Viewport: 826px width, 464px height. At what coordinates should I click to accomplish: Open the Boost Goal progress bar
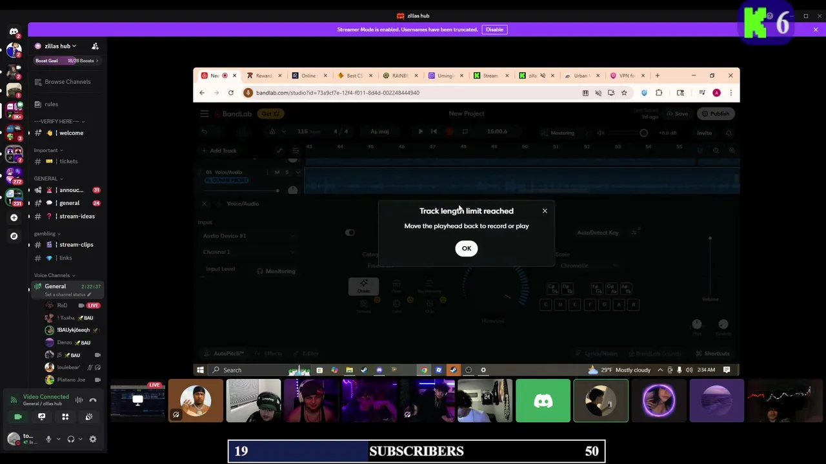(x=67, y=61)
